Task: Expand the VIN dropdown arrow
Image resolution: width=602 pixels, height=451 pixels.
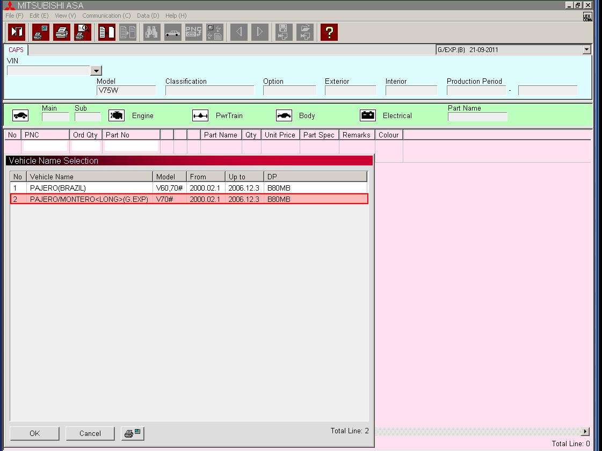Action: click(x=96, y=71)
